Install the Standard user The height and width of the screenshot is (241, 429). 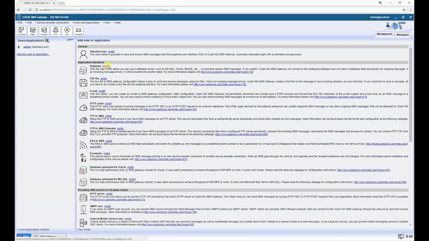(111, 52)
